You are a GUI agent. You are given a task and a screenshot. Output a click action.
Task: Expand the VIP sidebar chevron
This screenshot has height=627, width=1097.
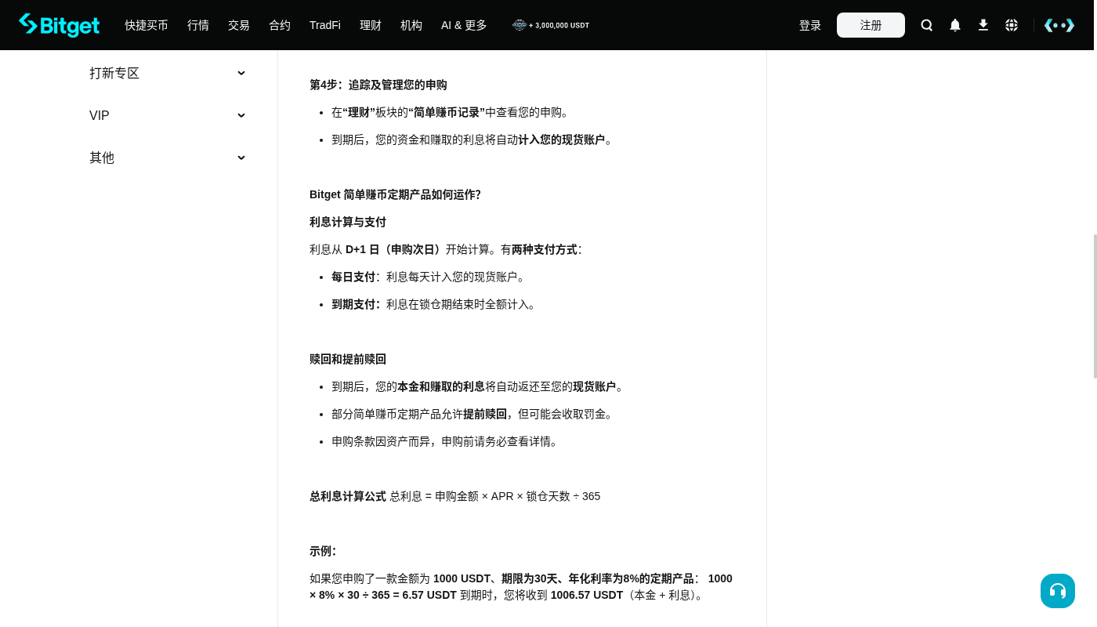coord(241,115)
